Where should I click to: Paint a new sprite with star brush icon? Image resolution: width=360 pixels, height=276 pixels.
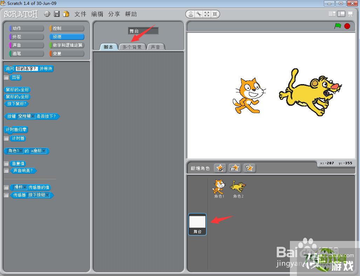220,168
